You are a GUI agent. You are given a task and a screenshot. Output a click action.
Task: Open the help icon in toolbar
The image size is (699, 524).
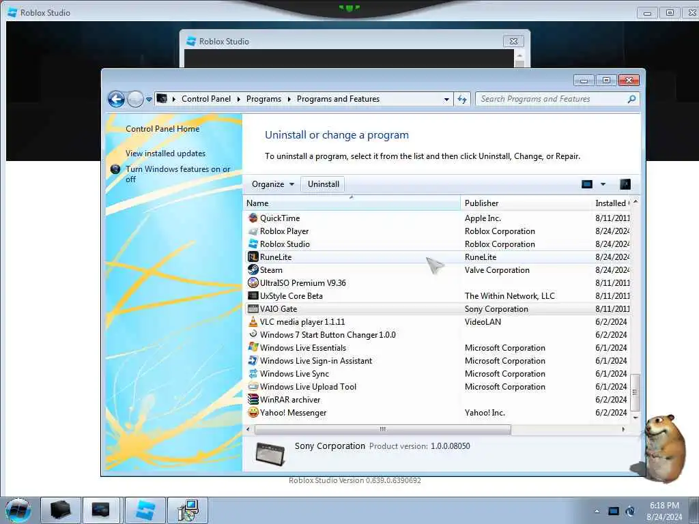point(625,184)
